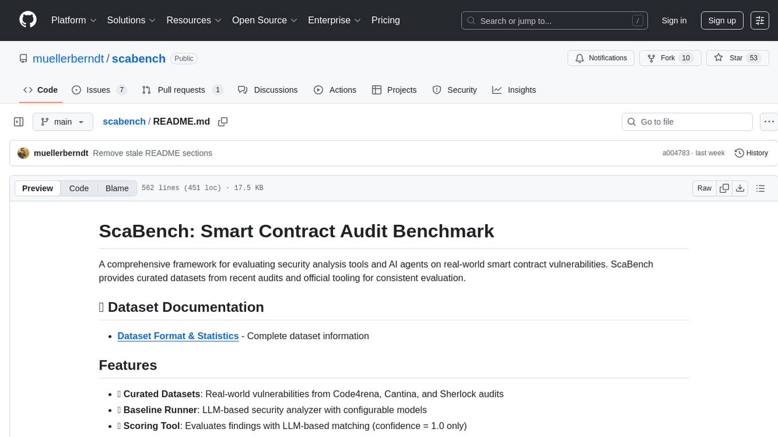Select the Blame view
The width and height of the screenshot is (778, 437).
(x=117, y=188)
